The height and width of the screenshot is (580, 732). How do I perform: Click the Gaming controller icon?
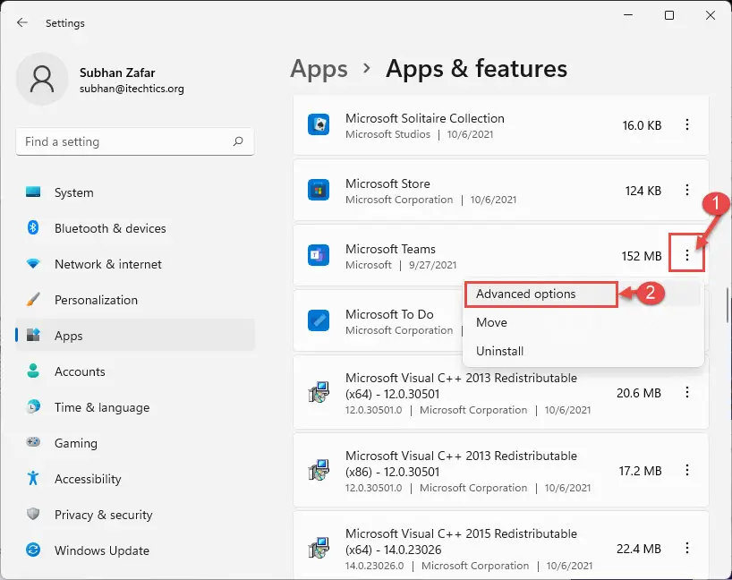click(x=33, y=442)
